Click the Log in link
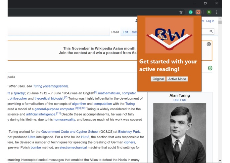This screenshot has width=230, height=163. 210,21
